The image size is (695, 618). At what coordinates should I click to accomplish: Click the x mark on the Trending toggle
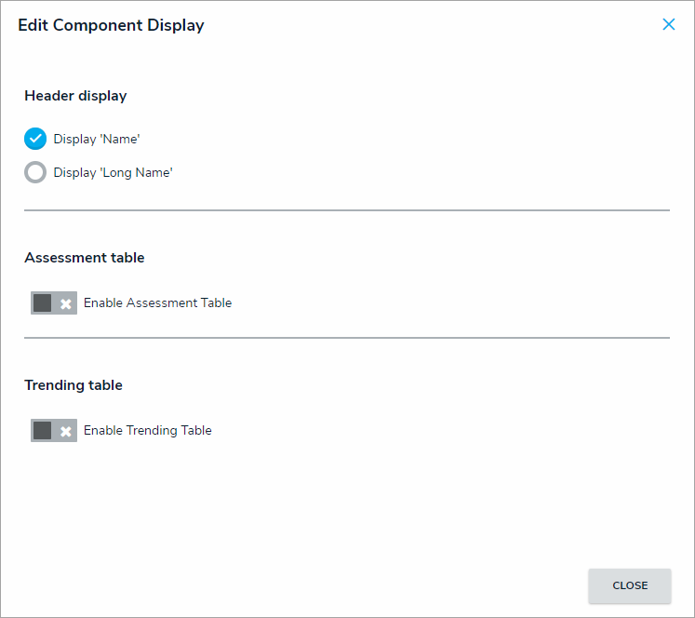tap(66, 431)
